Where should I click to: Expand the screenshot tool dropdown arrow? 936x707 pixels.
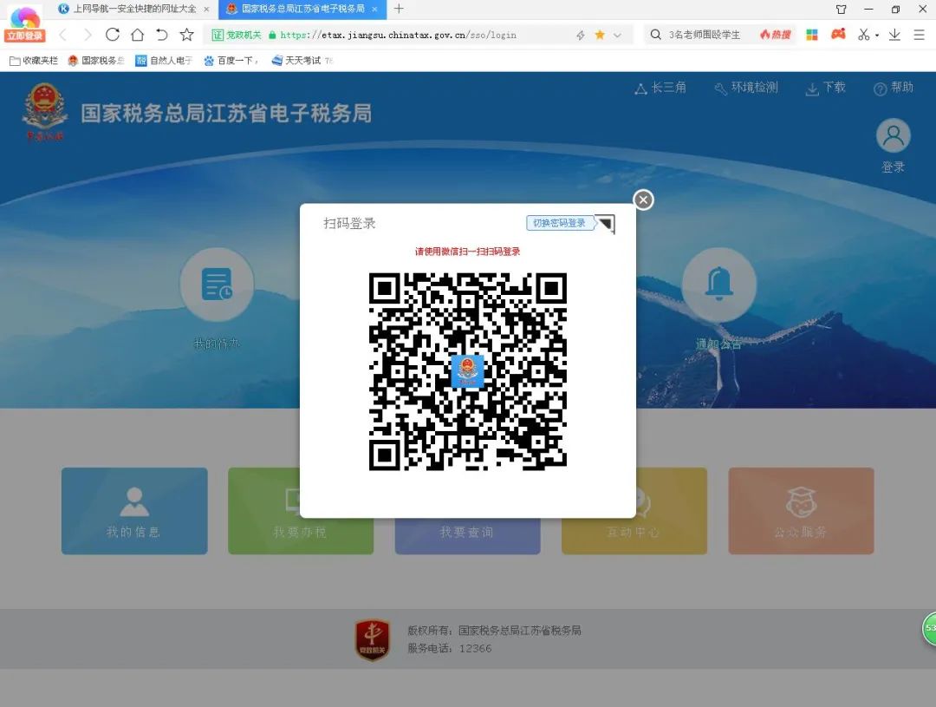click(x=877, y=36)
